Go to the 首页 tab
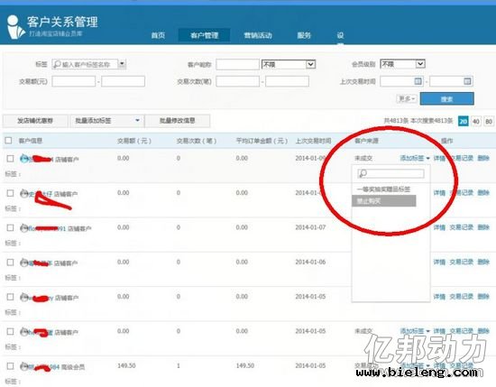This screenshot has width=496, height=387. tap(158, 35)
